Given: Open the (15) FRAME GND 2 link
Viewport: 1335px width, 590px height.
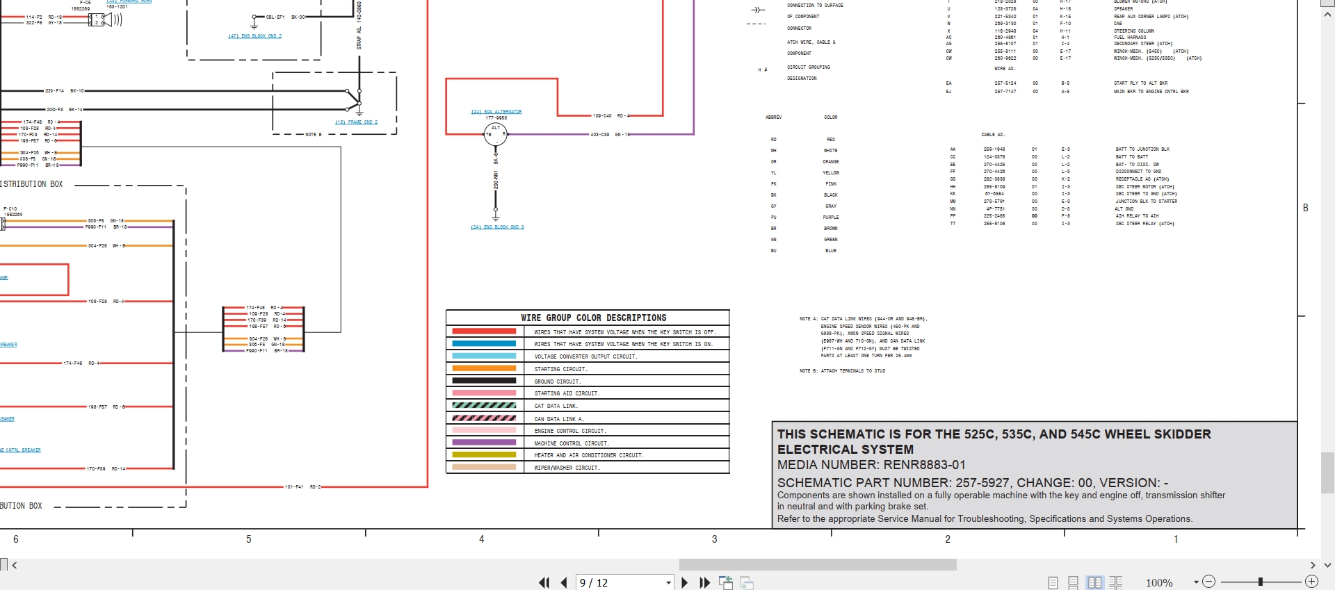Looking at the screenshot, I should 356,122.
